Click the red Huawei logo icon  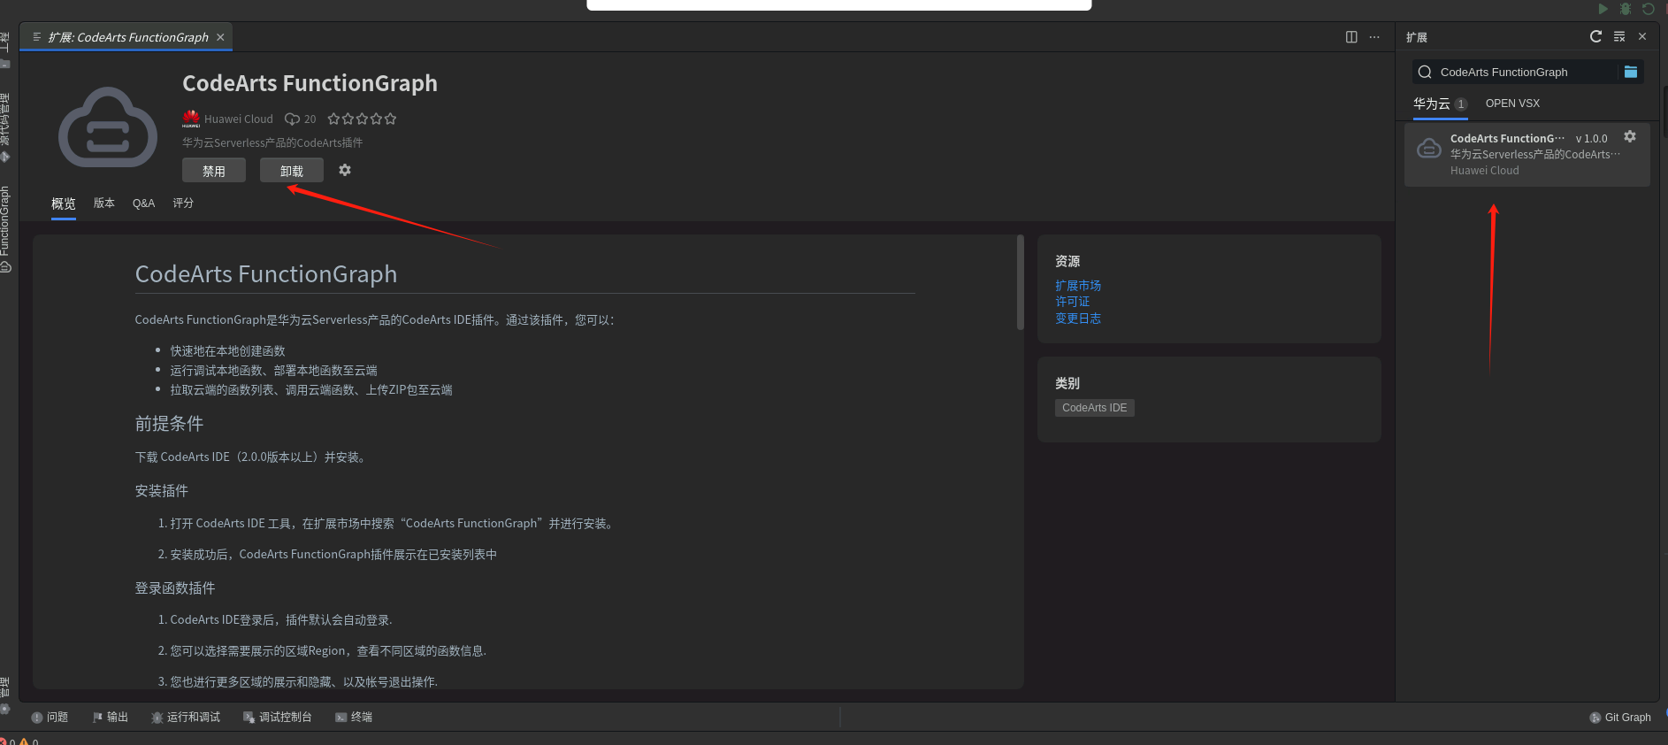pyautogui.click(x=191, y=119)
